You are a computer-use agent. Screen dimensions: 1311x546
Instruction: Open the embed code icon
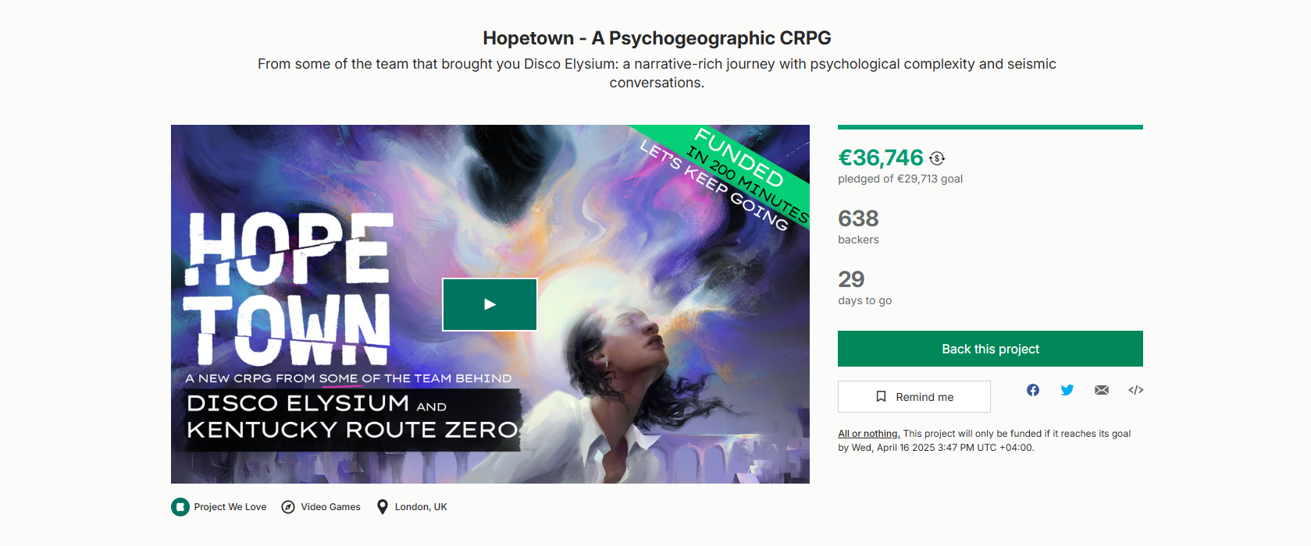point(1136,390)
